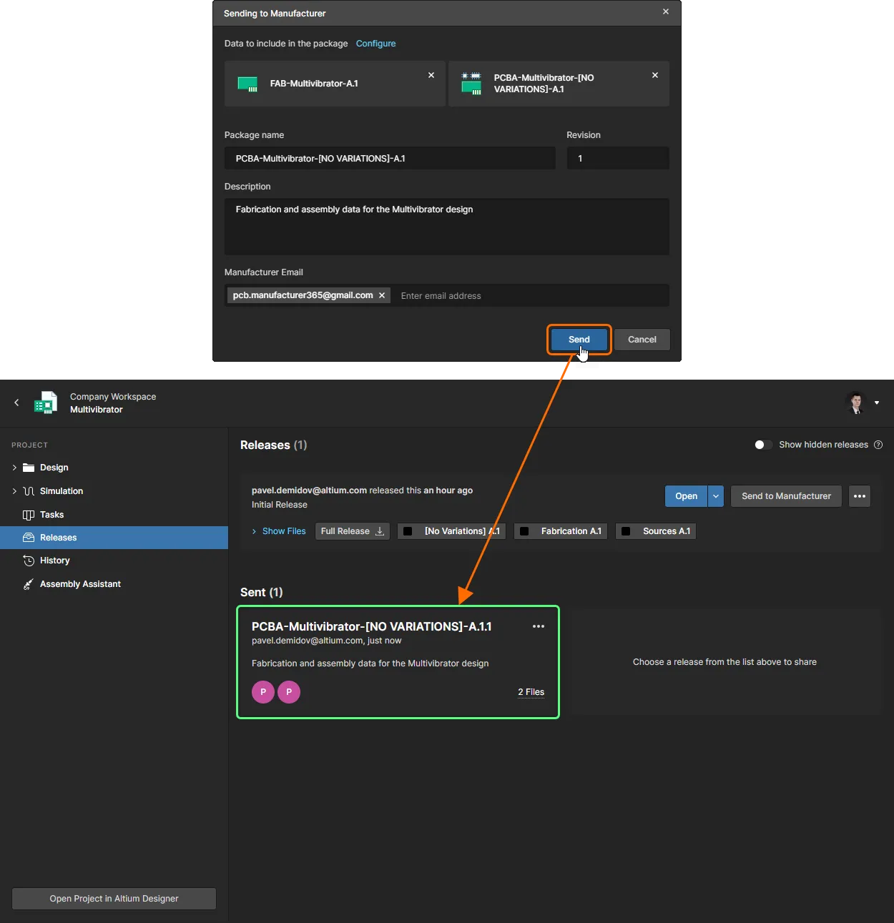894x923 pixels.
Task: Click Open Project in Altium Designer button
Action: [114, 899]
